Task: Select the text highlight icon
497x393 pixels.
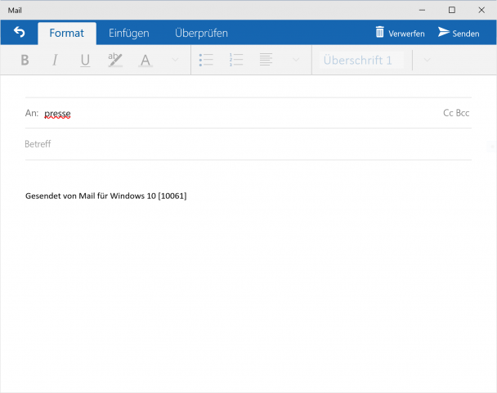Action: 115,60
